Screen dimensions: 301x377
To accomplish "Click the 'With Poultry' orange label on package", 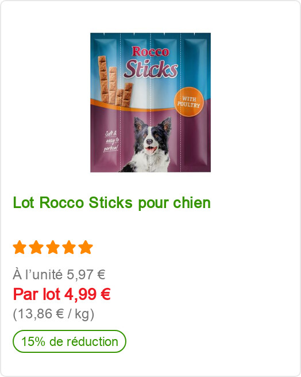I will tap(189, 102).
